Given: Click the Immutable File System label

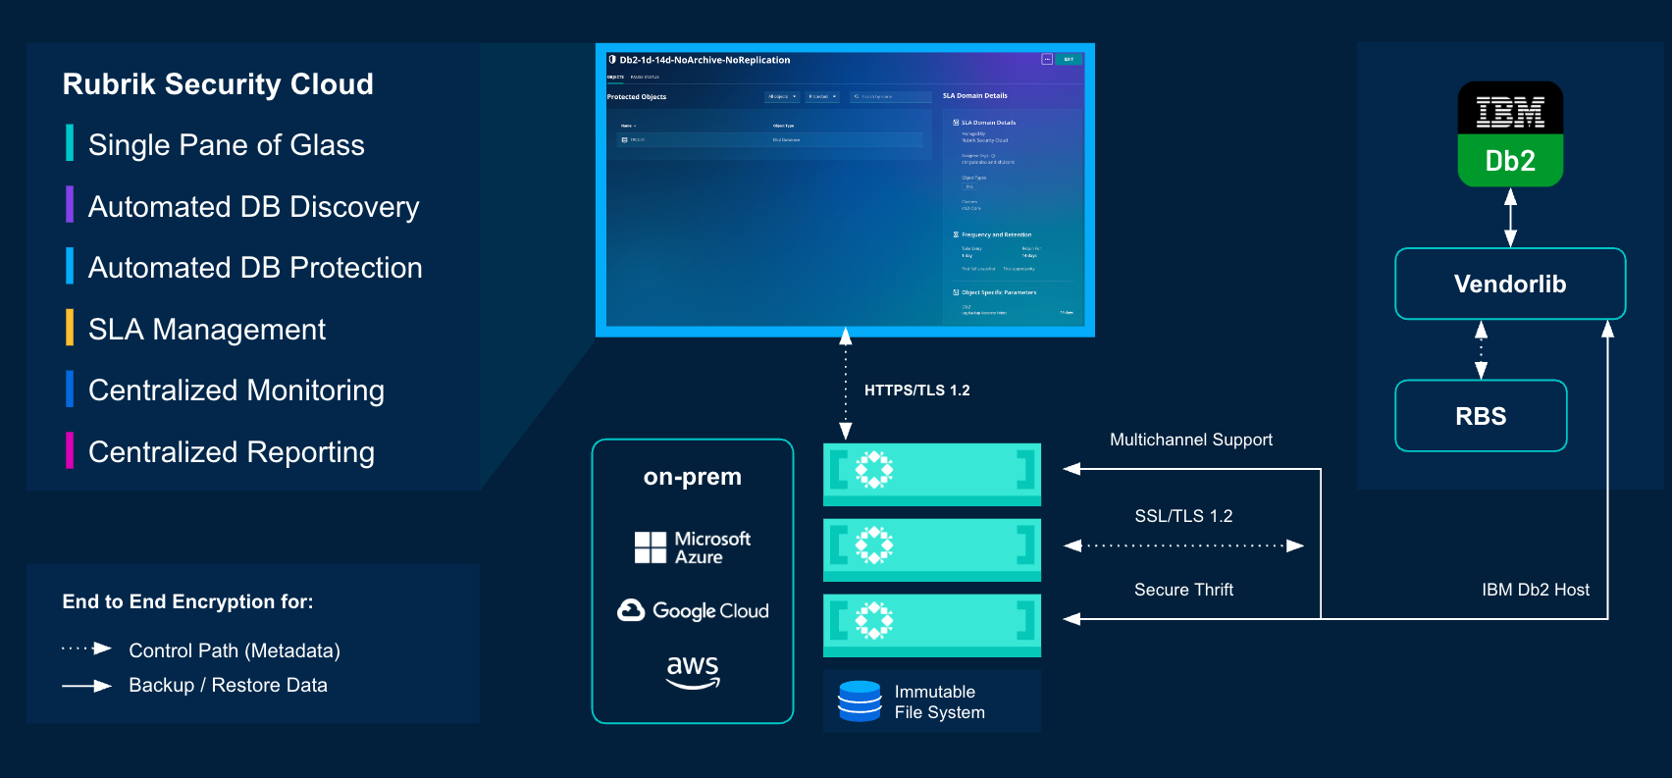Looking at the screenshot, I should [x=939, y=702].
